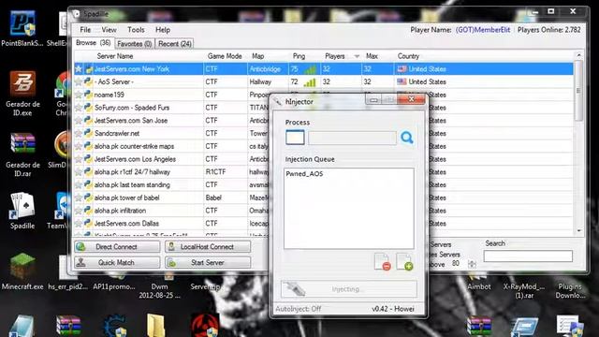
Task: Click server icon of JestServers.com Dallas row
Action: point(88,223)
